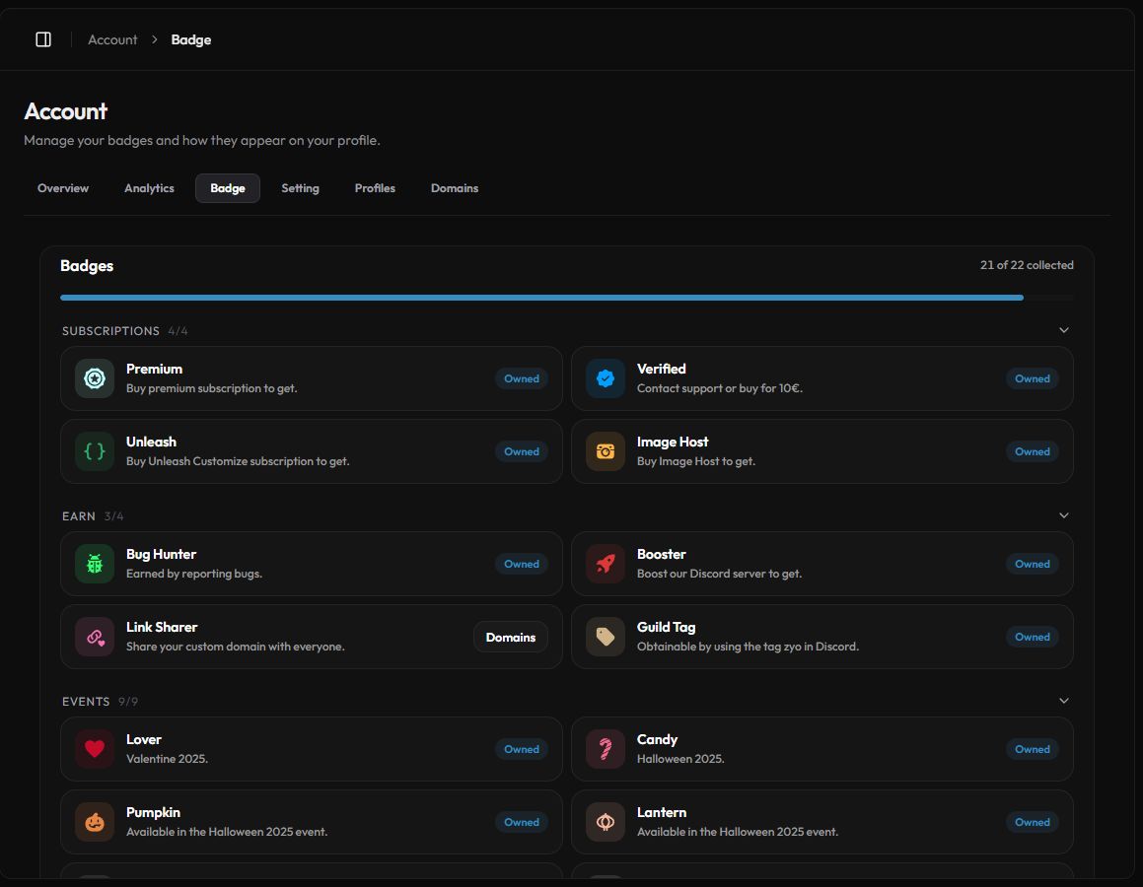Click the Owned tag on Pumpkin
Screen dimensions: 1143x887
tap(521, 821)
